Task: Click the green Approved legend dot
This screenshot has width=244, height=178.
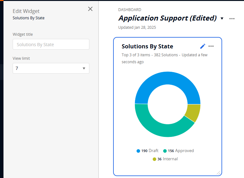Action: click(x=165, y=151)
